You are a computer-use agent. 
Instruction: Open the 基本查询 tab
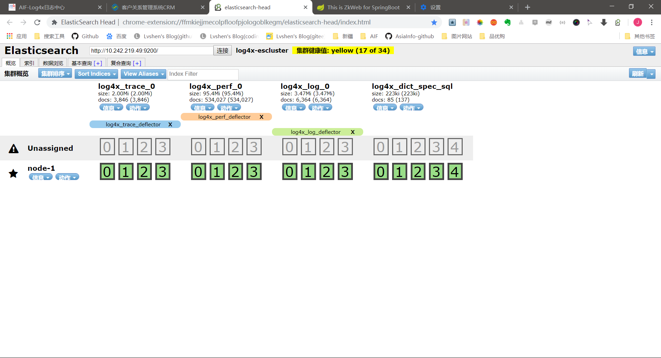[x=87, y=63]
